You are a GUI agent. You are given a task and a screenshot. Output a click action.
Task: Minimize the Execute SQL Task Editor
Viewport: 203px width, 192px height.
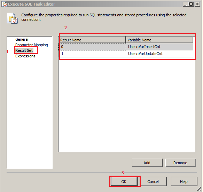point(185,4)
